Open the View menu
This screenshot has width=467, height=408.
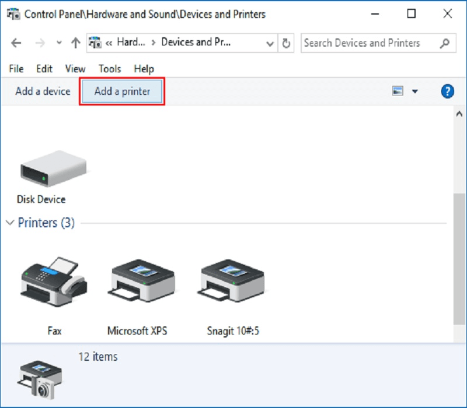coord(75,69)
